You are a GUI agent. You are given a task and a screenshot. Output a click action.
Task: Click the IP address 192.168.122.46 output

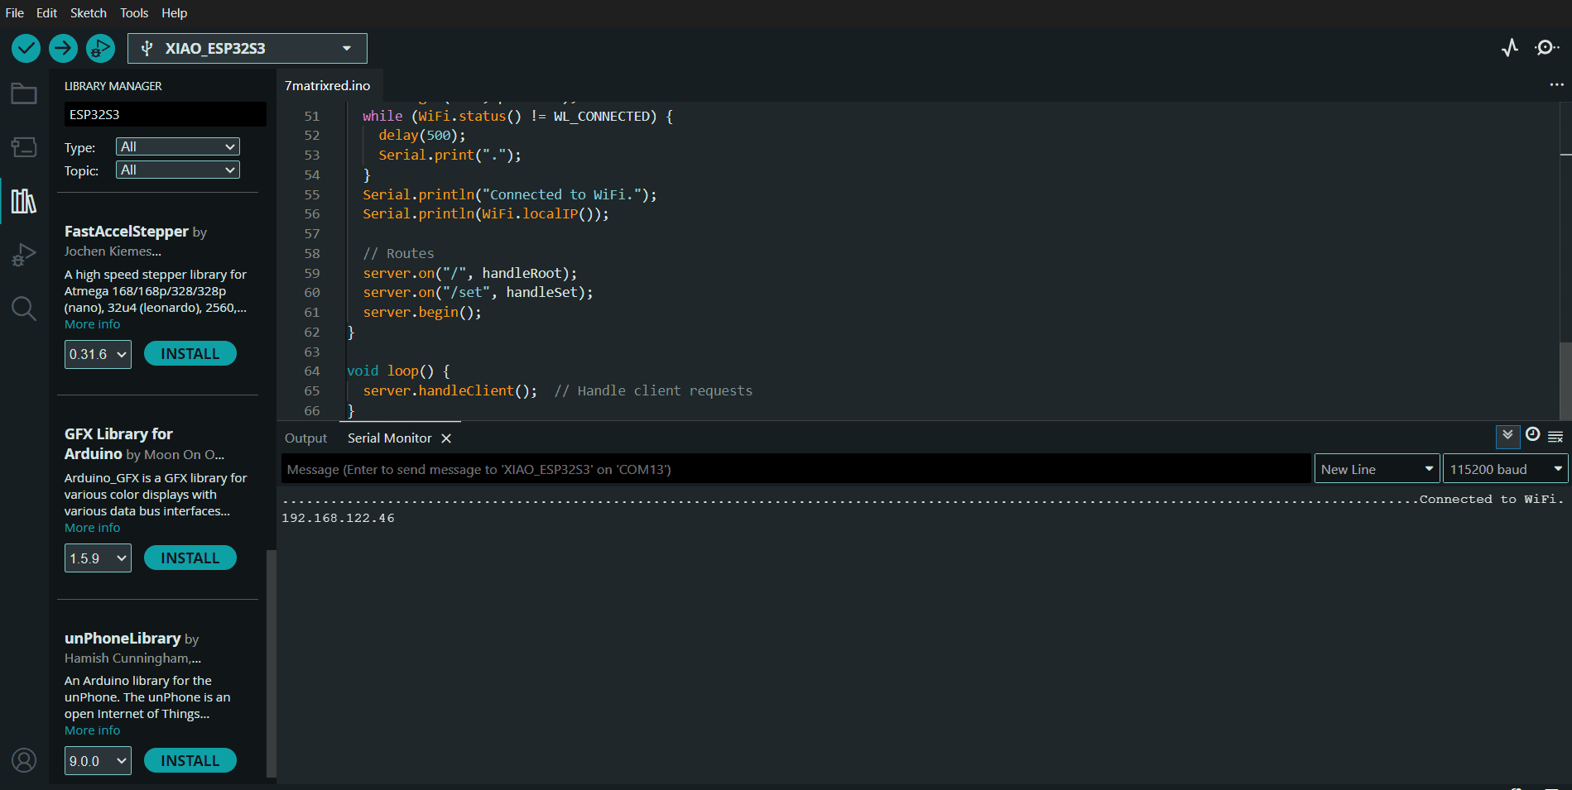click(338, 519)
